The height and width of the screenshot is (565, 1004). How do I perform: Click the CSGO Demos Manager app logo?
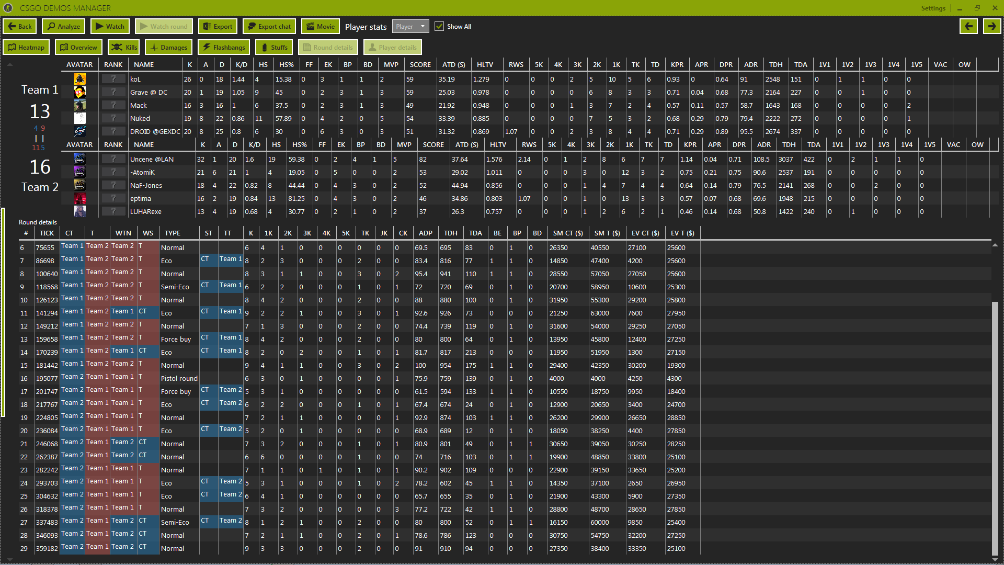(8, 8)
